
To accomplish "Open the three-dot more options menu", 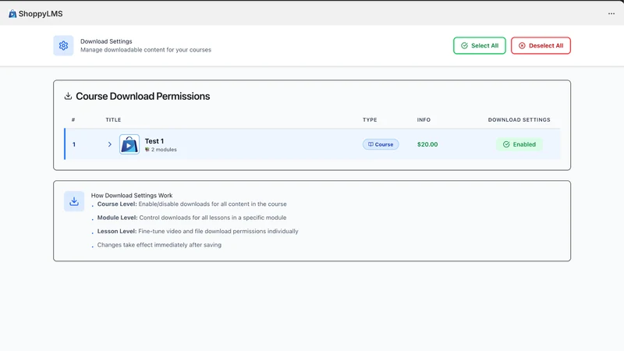I will point(612,13).
